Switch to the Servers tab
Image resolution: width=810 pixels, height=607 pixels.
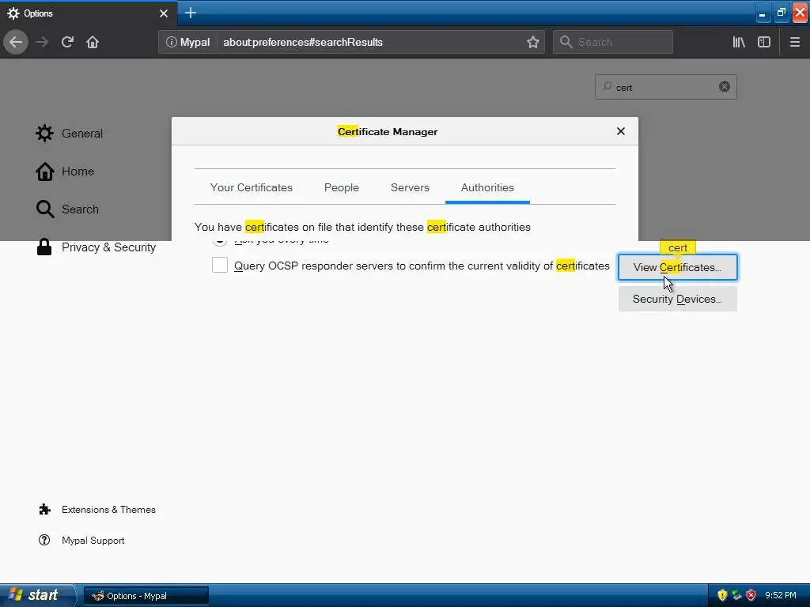pyautogui.click(x=410, y=187)
